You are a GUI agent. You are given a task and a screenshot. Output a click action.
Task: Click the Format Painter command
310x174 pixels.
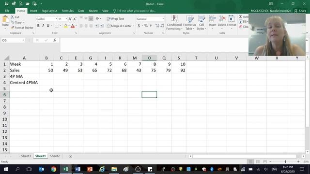tap(22, 28)
